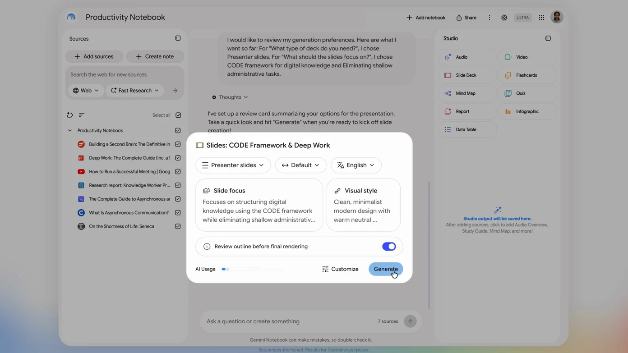The image size is (628, 353).
Task: Collapse the Sources panel icon
Action: (x=178, y=38)
